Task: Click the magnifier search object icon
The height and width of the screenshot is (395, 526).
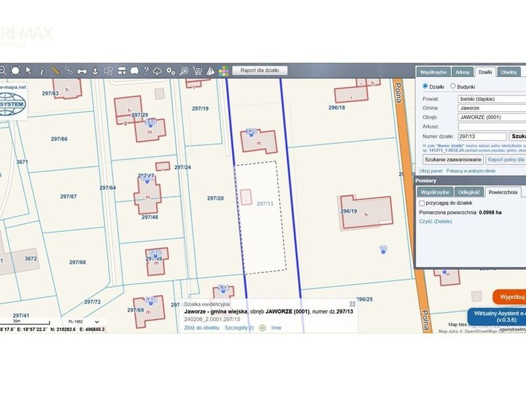Action: pos(184,71)
